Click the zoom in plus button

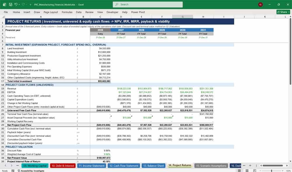point(283,171)
